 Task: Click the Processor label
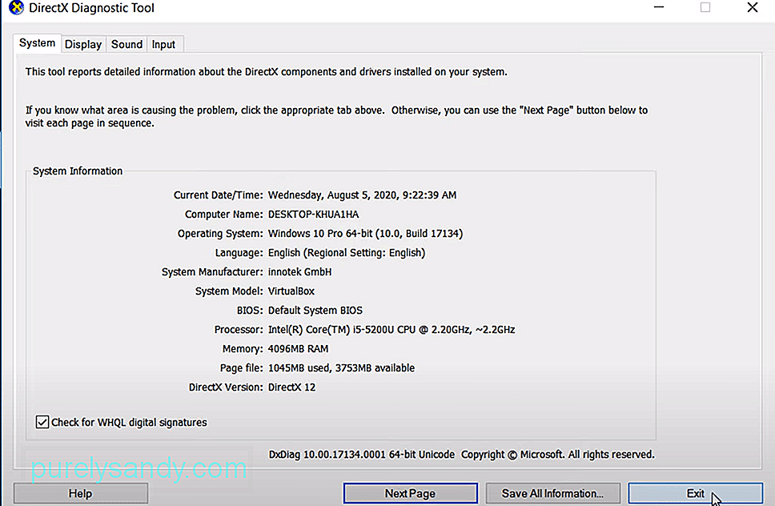click(239, 330)
